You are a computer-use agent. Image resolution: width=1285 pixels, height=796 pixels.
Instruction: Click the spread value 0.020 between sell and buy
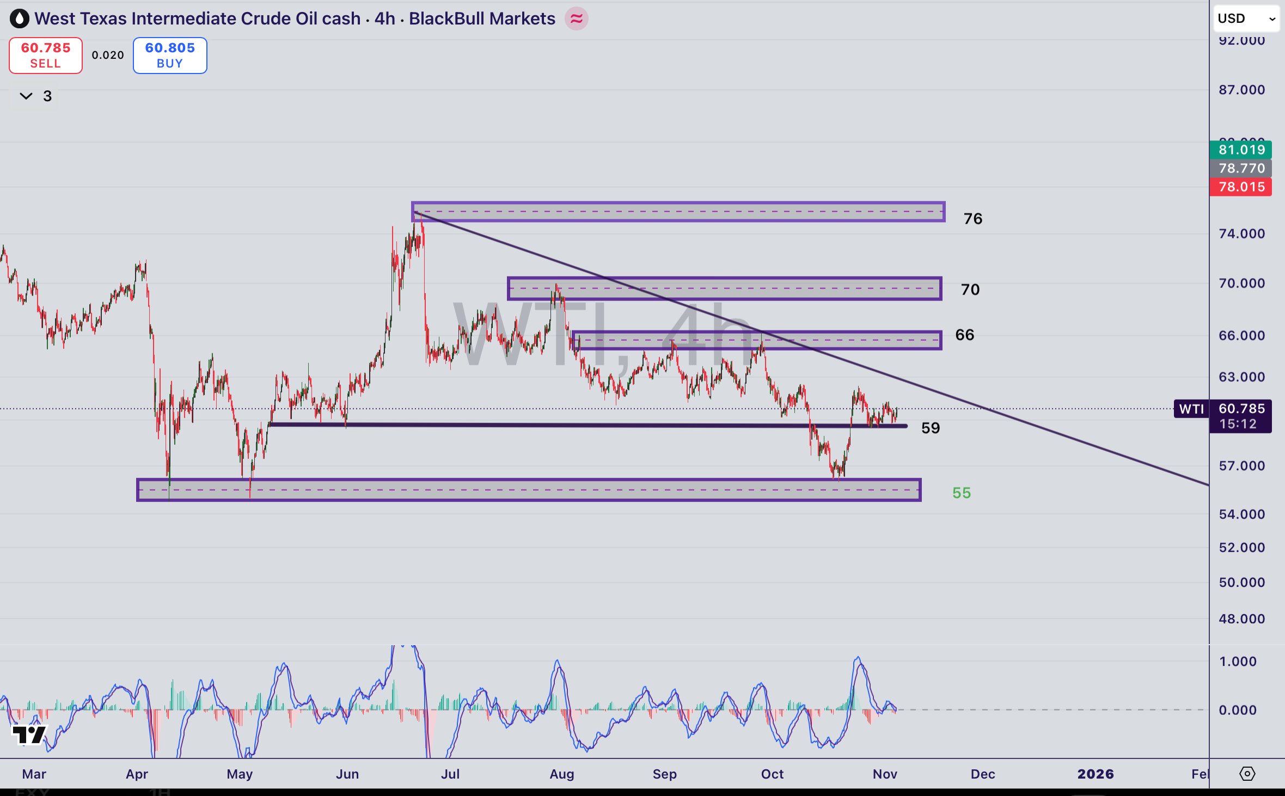107,55
